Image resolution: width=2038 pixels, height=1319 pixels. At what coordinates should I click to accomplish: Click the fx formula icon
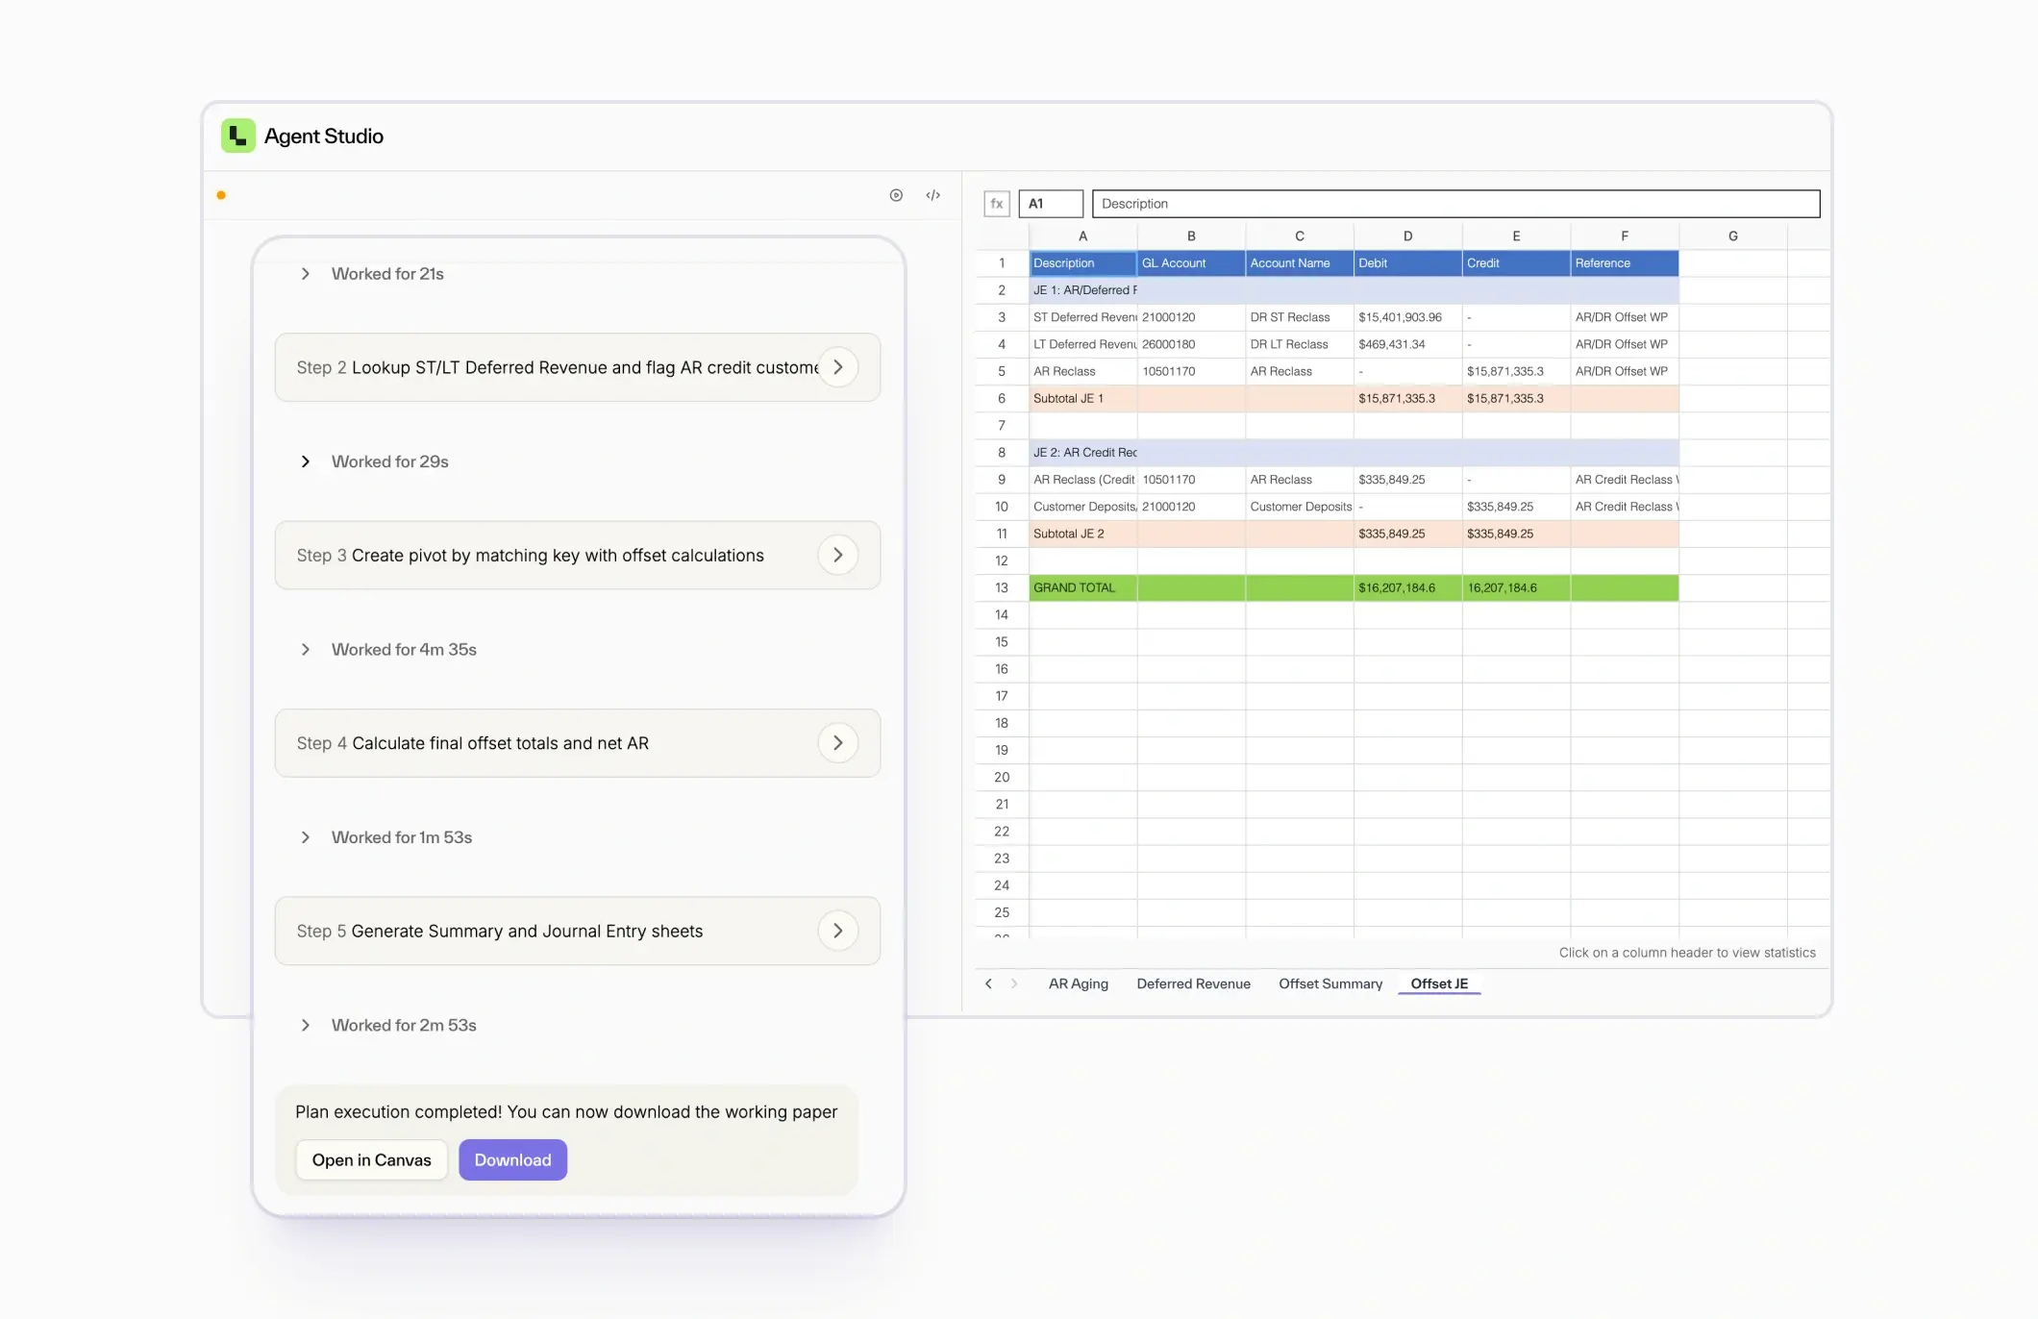[997, 204]
